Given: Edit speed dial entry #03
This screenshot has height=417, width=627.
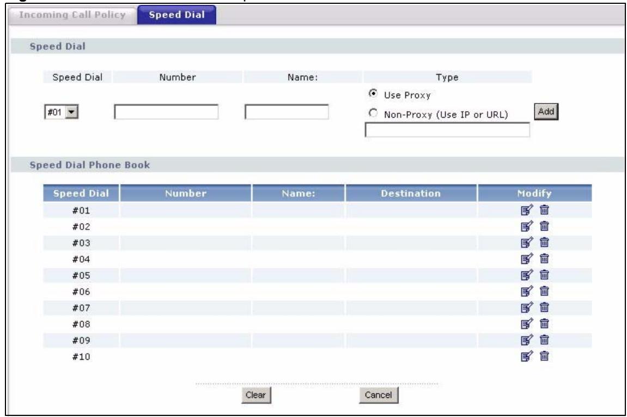Looking at the screenshot, I should point(527,243).
